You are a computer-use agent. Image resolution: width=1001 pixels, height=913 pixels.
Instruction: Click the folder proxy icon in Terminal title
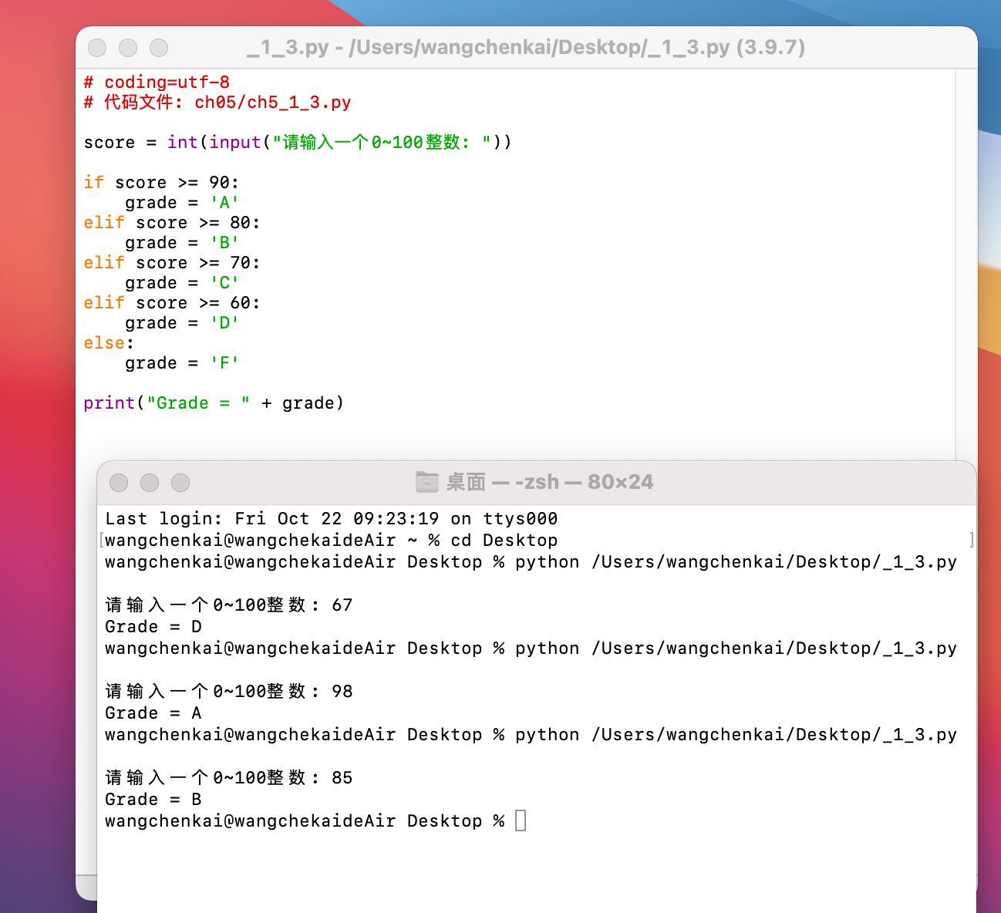[426, 482]
